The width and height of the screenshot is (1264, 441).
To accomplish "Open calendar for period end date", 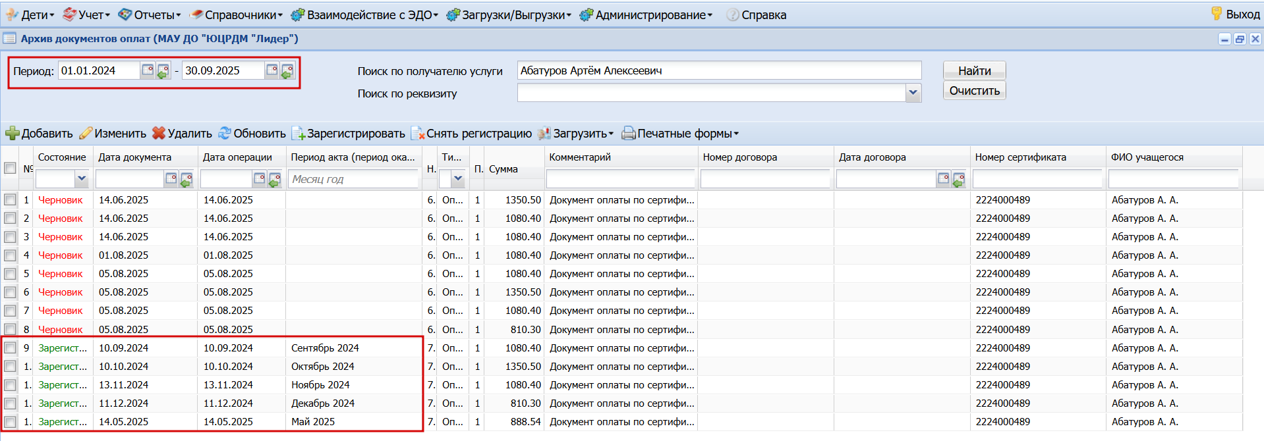I will point(272,70).
